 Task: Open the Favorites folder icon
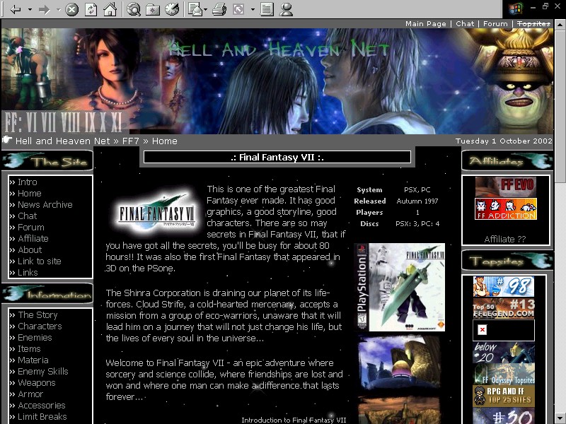[x=153, y=9]
